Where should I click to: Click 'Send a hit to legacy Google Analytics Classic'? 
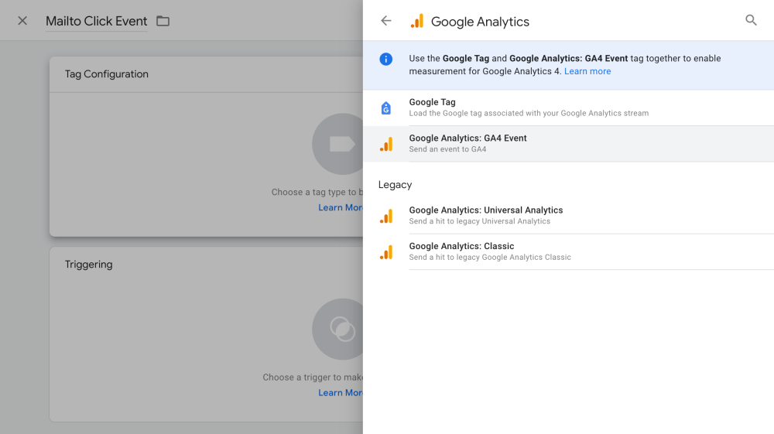click(490, 257)
